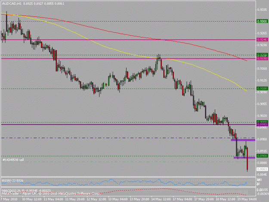269x202 pixels.
Task: Click the 0.9160 price axis value
Action: coord(262,68)
